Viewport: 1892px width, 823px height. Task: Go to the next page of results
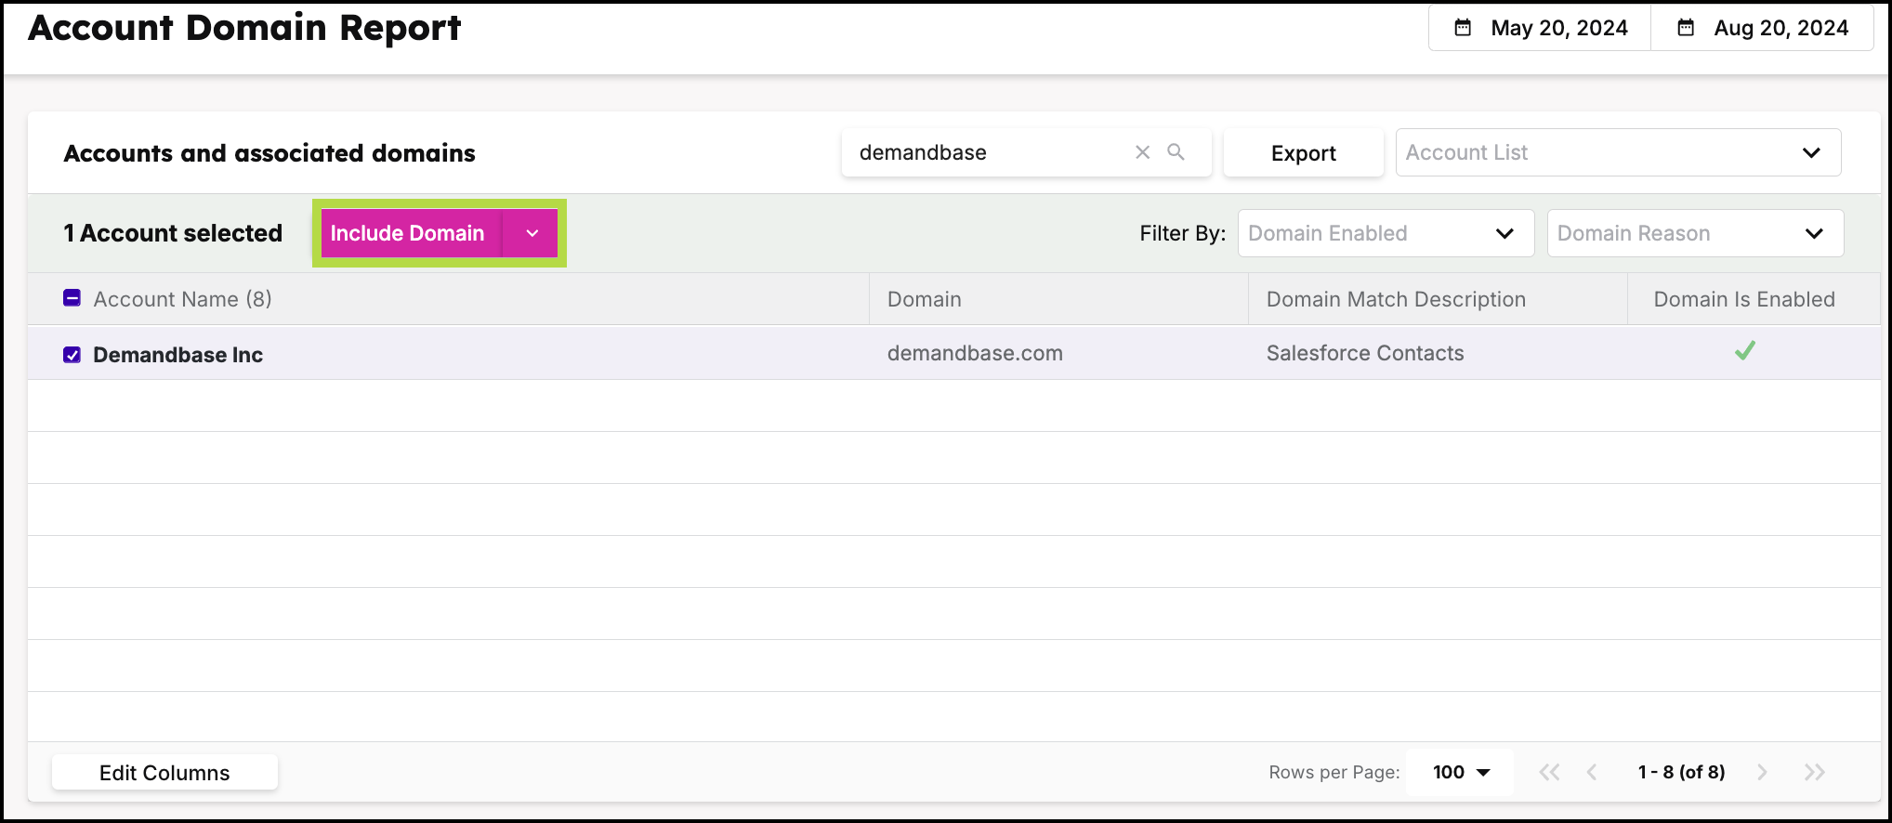point(1762,772)
